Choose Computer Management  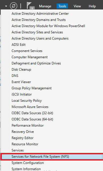pos(30,57)
